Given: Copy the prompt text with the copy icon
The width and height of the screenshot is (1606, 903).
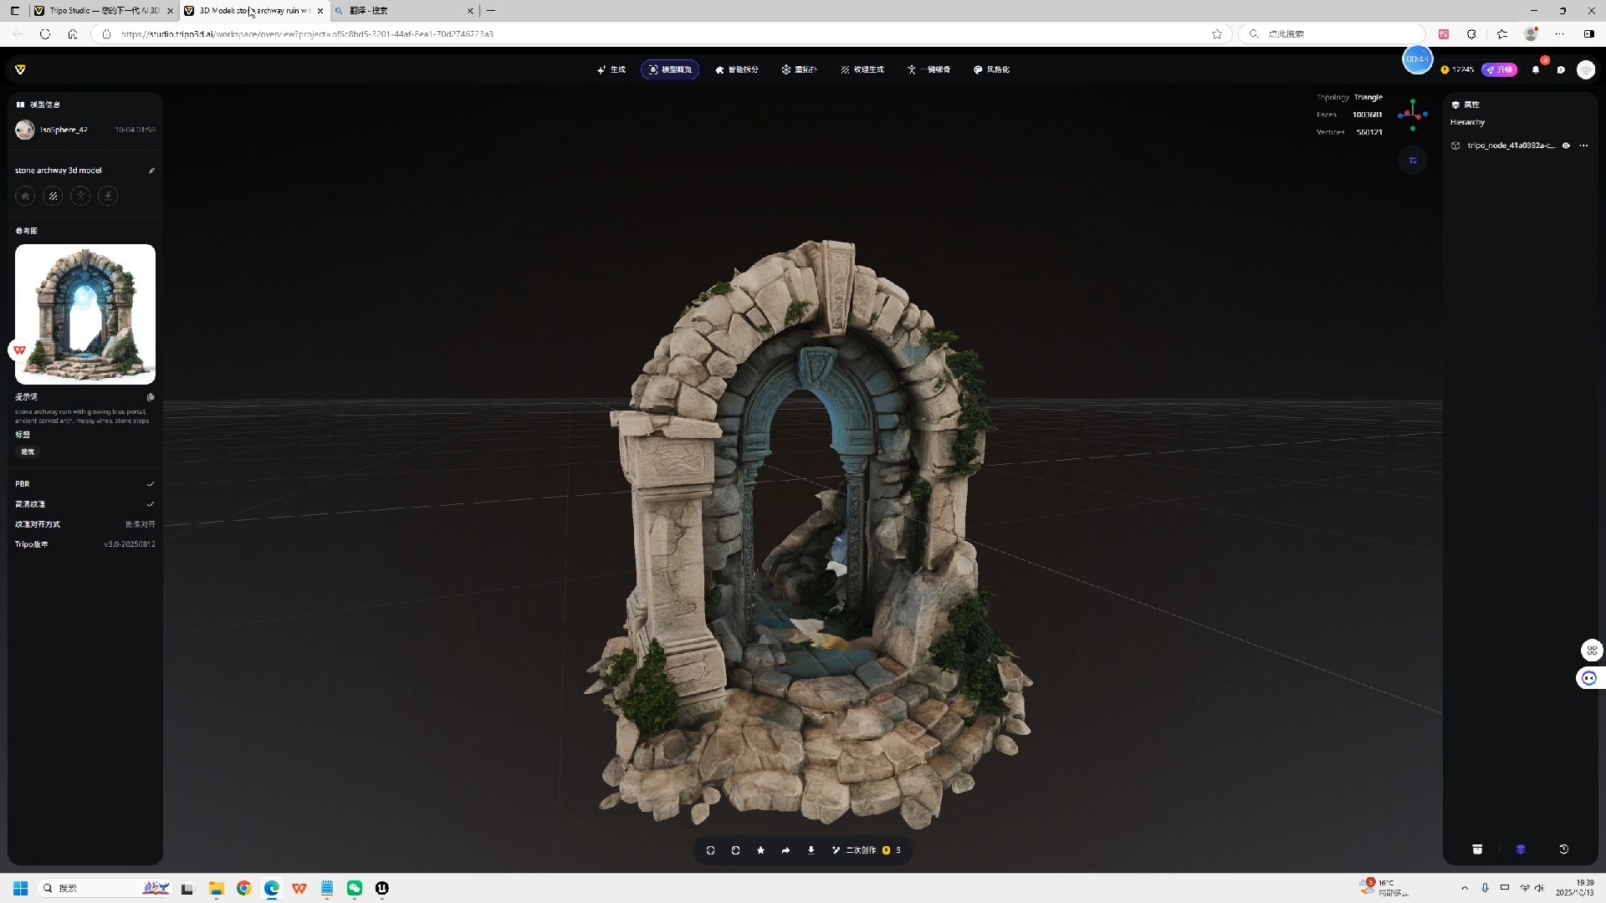Looking at the screenshot, I should click(151, 397).
